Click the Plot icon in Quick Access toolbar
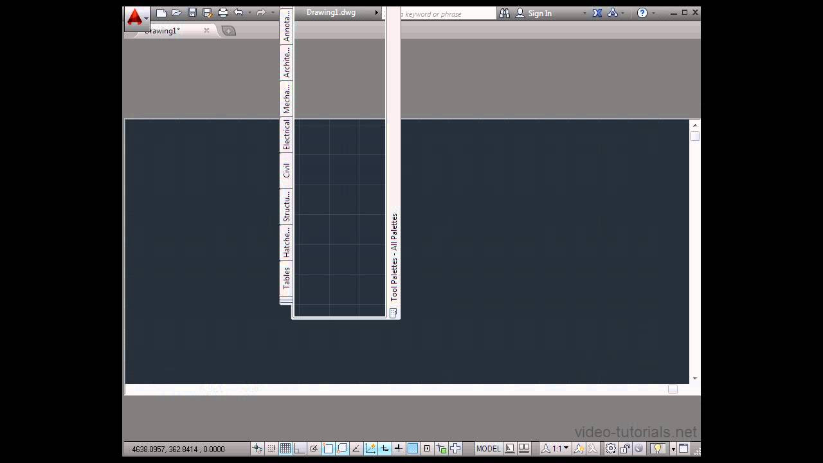This screenshot has width=823, height=463. tap(222, 12)
